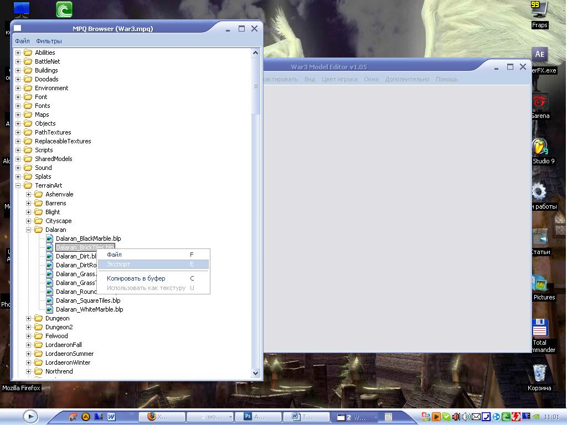Click the MPQ Browser scrollbar thumb
This screenshot has width=567, height=425.
click(256, 86)
